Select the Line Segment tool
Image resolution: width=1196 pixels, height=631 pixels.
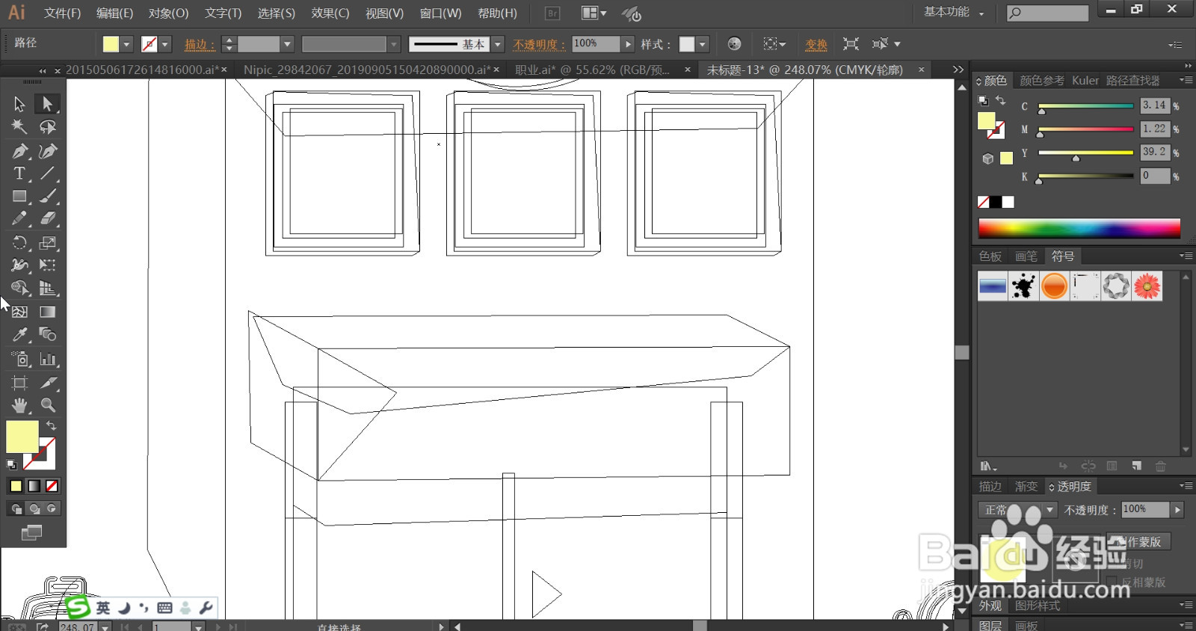click(x=47, y=173)
